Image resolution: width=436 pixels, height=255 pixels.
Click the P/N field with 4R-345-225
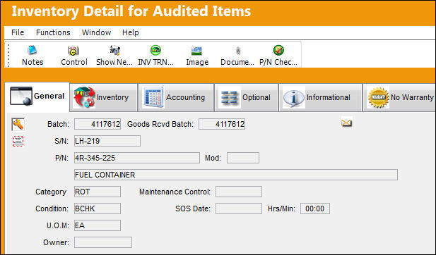click(x=137, y=158)
